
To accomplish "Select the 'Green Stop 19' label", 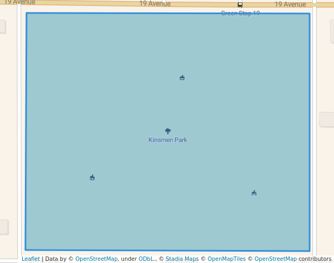I will point(240,13).
